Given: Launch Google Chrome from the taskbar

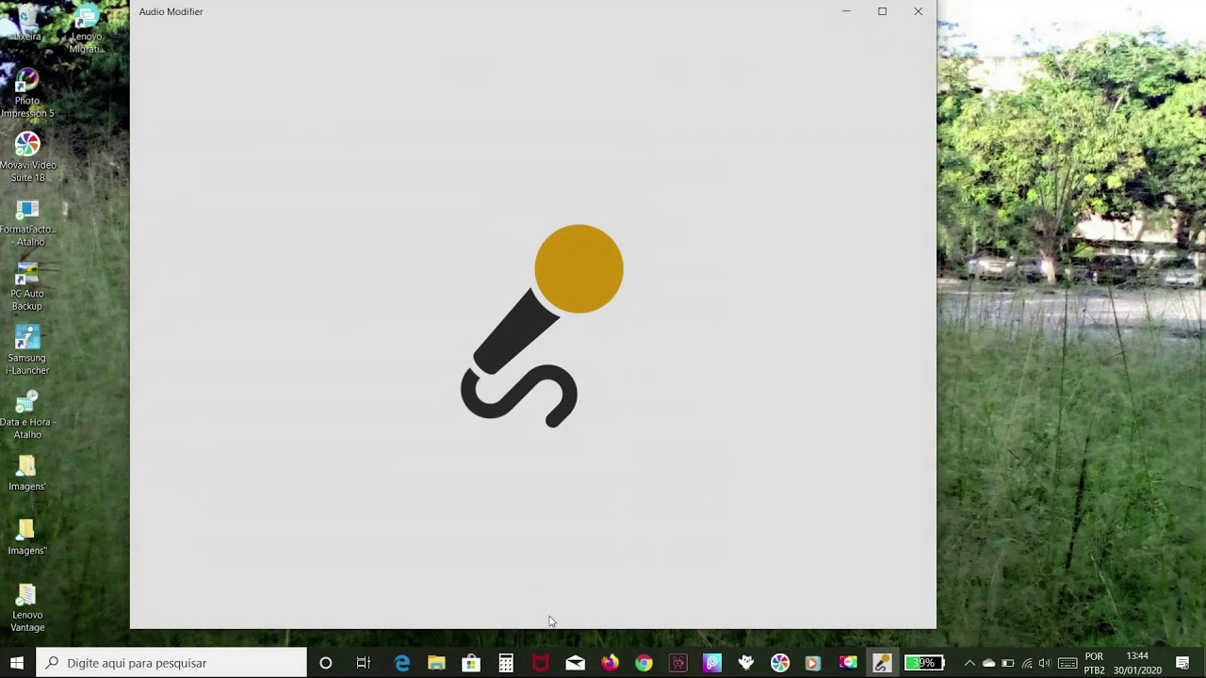Looking at the screenshot, I should click(x=644, y=663).
